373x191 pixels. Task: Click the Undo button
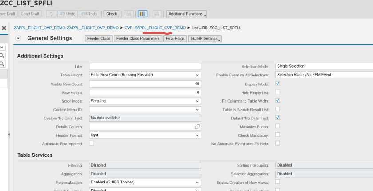(68, 14)
